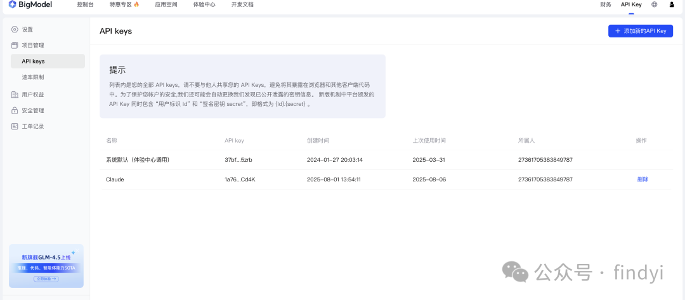Click creation time 2025-08-01 13:54:11
This screenshot has height=300, width=685.
tap(334, 179)
